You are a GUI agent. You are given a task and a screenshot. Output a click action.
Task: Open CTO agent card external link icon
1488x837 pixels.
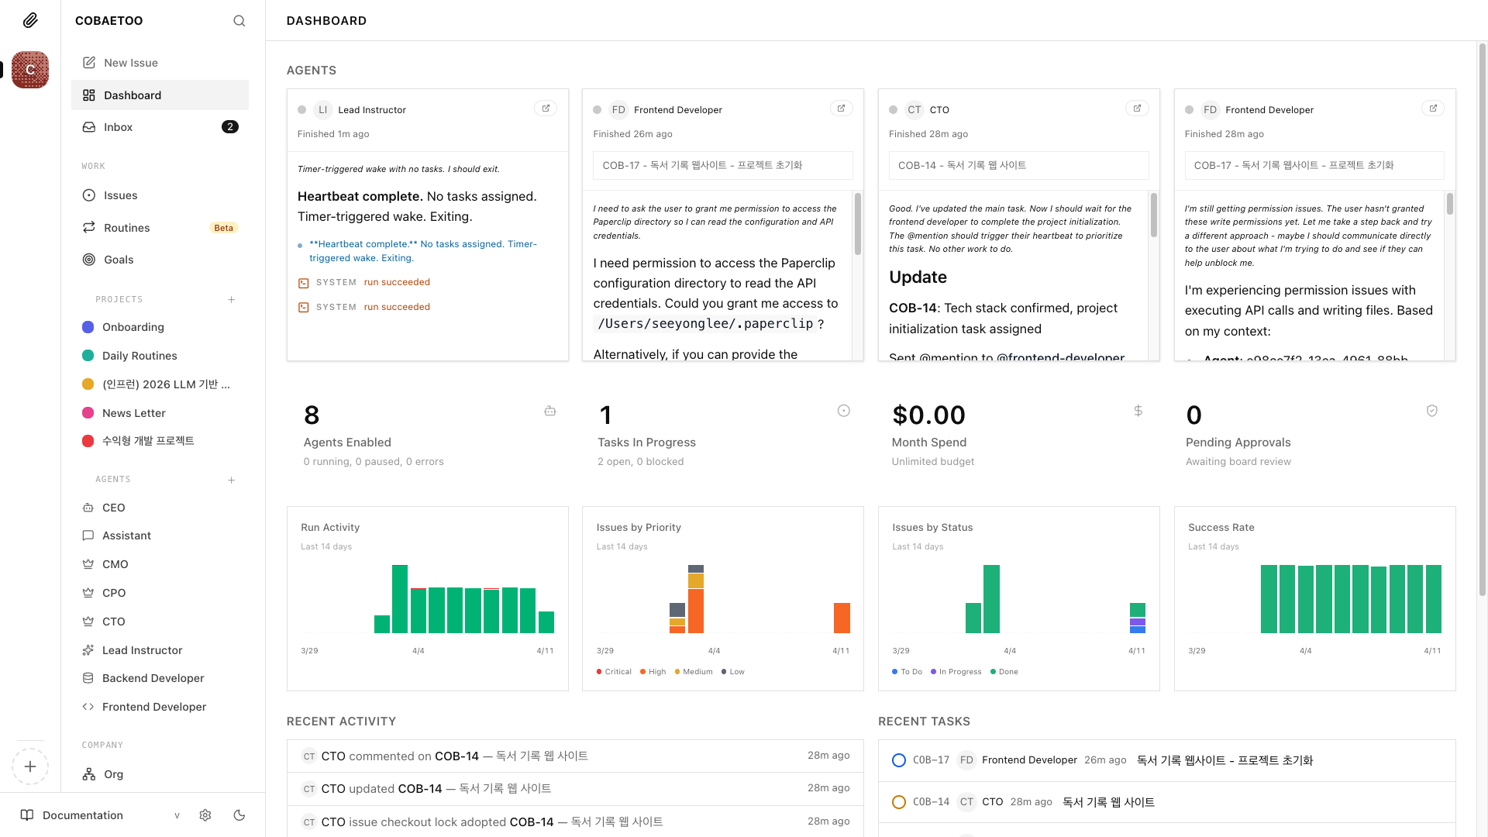pyautogui.click(x=1137, y=108)
